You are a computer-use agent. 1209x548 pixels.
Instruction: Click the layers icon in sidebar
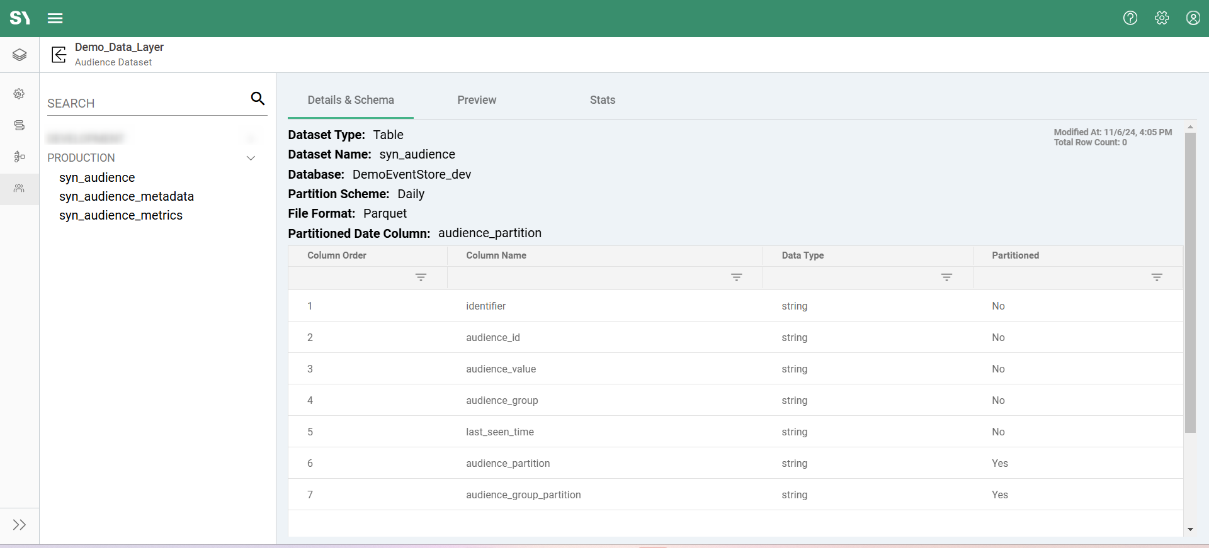[20, 55]
